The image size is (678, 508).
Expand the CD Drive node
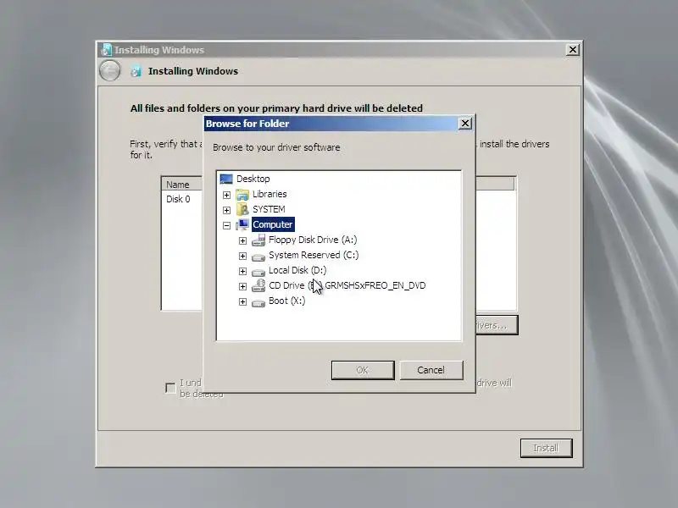point(242,286)
